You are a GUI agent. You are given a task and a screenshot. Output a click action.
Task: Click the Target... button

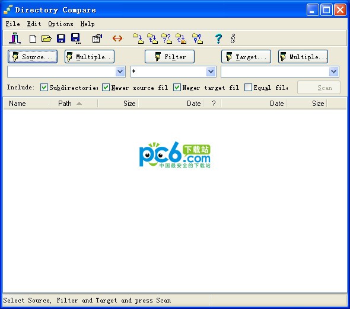tap(246, 57)
